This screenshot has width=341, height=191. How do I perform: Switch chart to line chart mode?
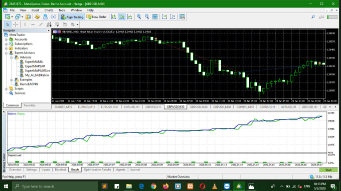[129, 16]
